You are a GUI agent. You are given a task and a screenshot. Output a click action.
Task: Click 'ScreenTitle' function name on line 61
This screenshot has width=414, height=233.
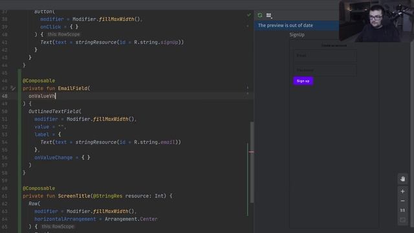coord(74,195)
